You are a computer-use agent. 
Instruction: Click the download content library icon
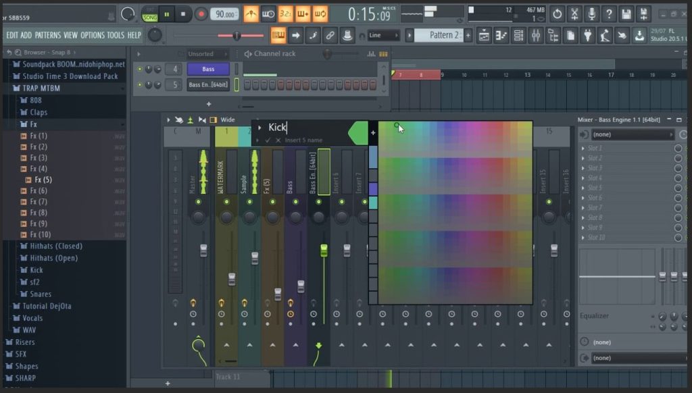click(639, 35)
